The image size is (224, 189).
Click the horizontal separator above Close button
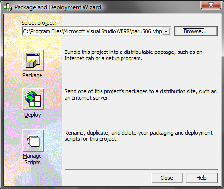[141, 170]
